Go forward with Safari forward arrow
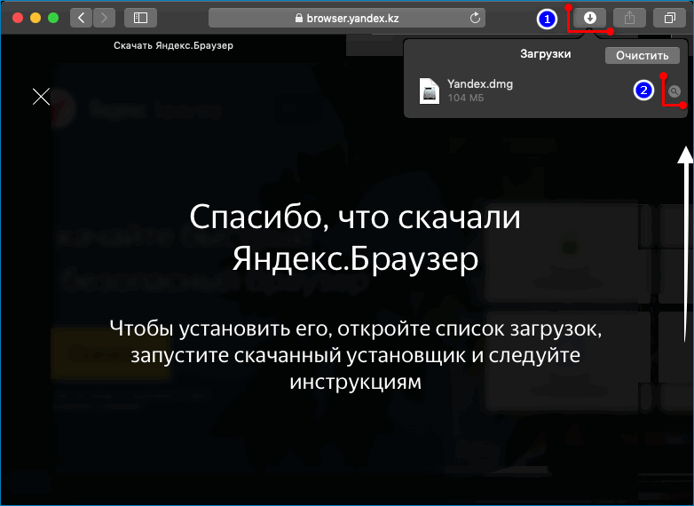This screenshot has width=694, height=506. 104,18
